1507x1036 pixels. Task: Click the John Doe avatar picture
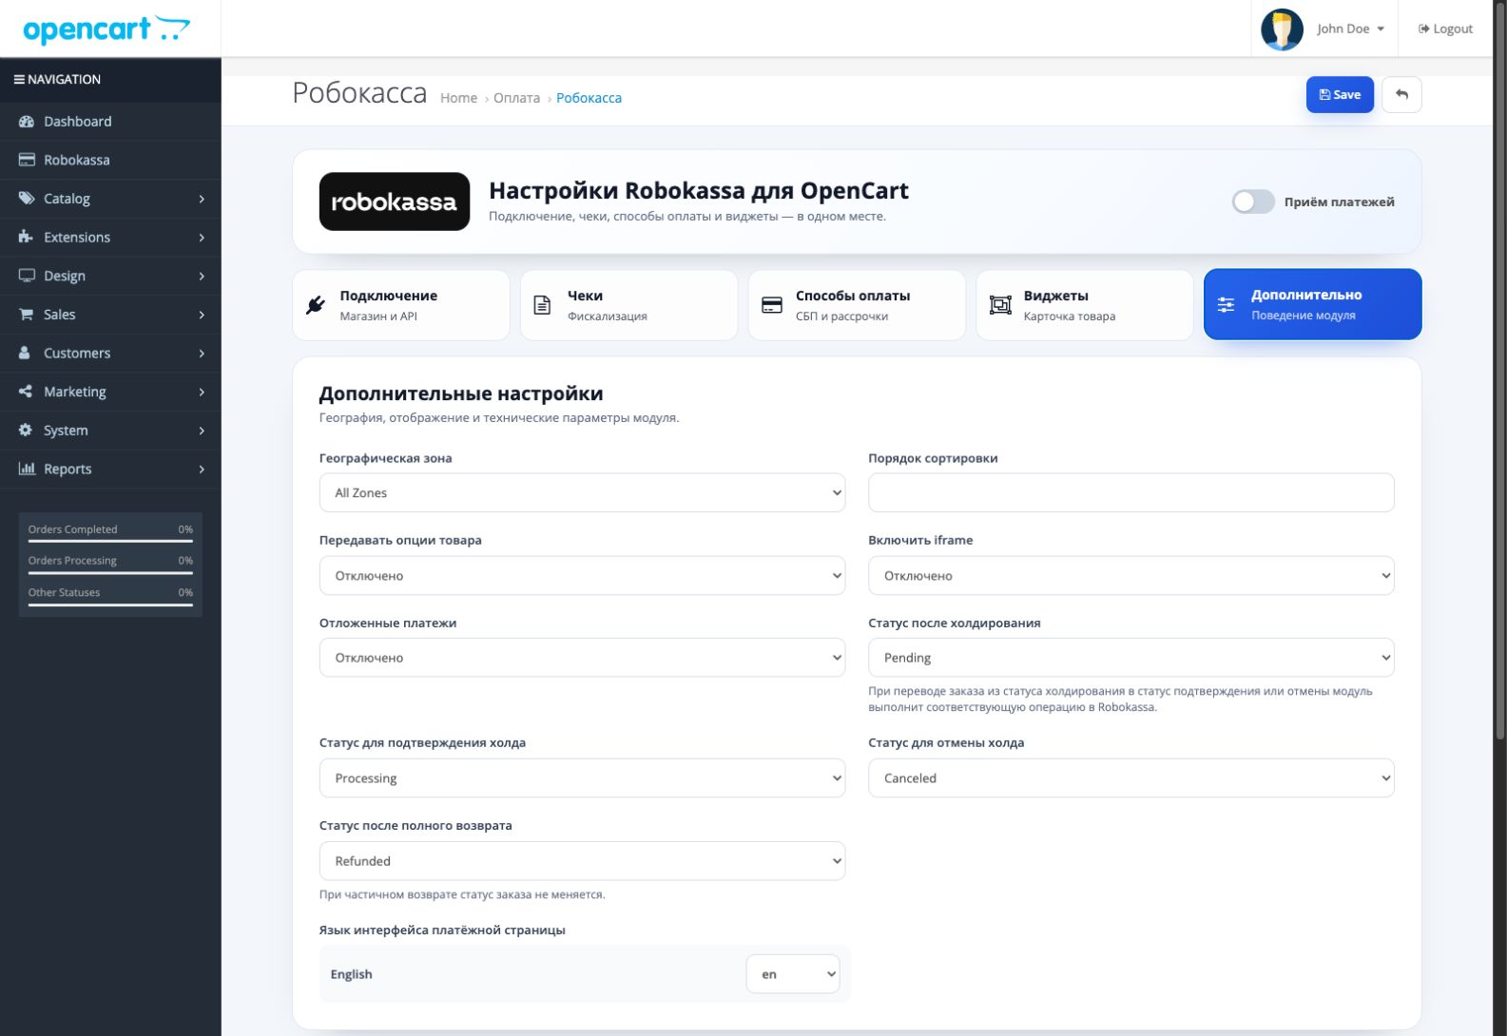point(1282,29)
